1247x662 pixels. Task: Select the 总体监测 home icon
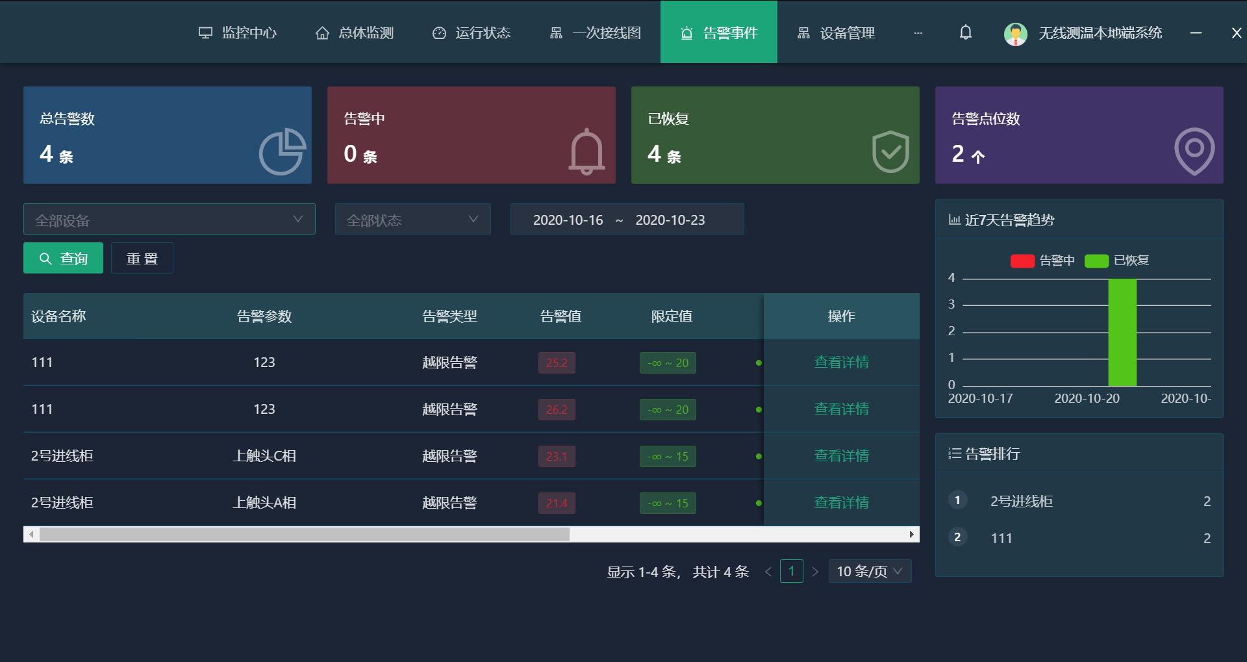click(323, 32)
